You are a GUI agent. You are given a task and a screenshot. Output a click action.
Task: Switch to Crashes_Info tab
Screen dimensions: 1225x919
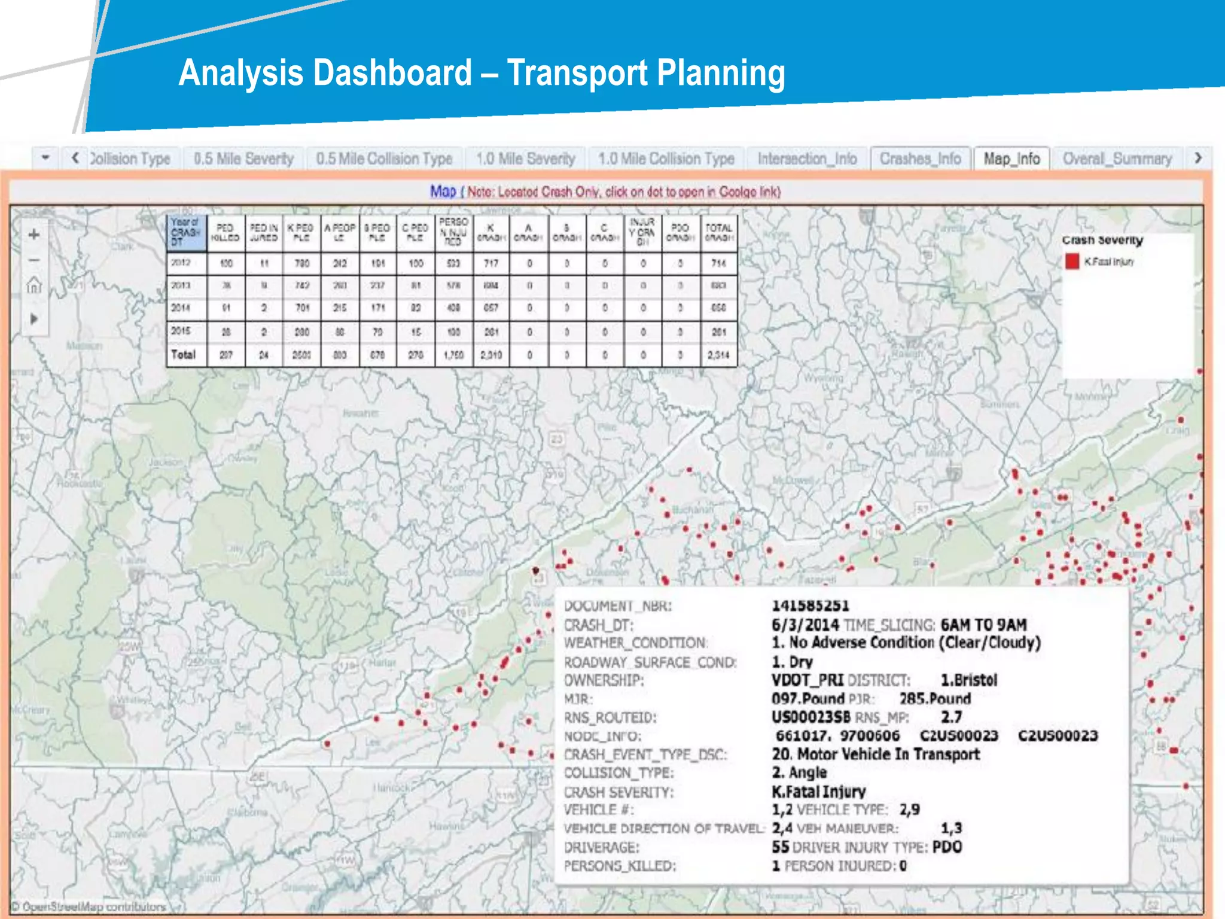pyautogui.click(x=920, y=159)
